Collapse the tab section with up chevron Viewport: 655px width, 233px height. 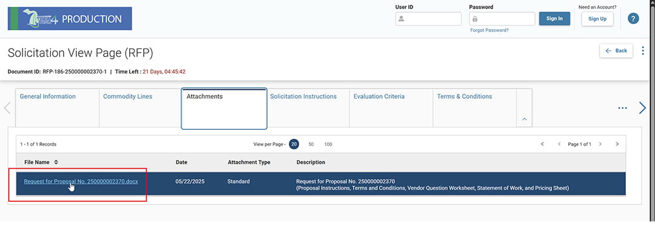click(x=524, y=119)
